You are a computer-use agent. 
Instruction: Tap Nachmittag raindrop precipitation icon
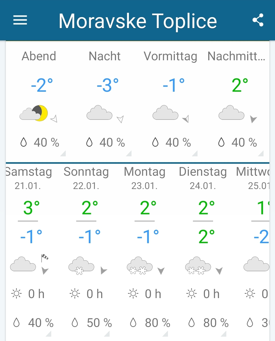[221, 142]
